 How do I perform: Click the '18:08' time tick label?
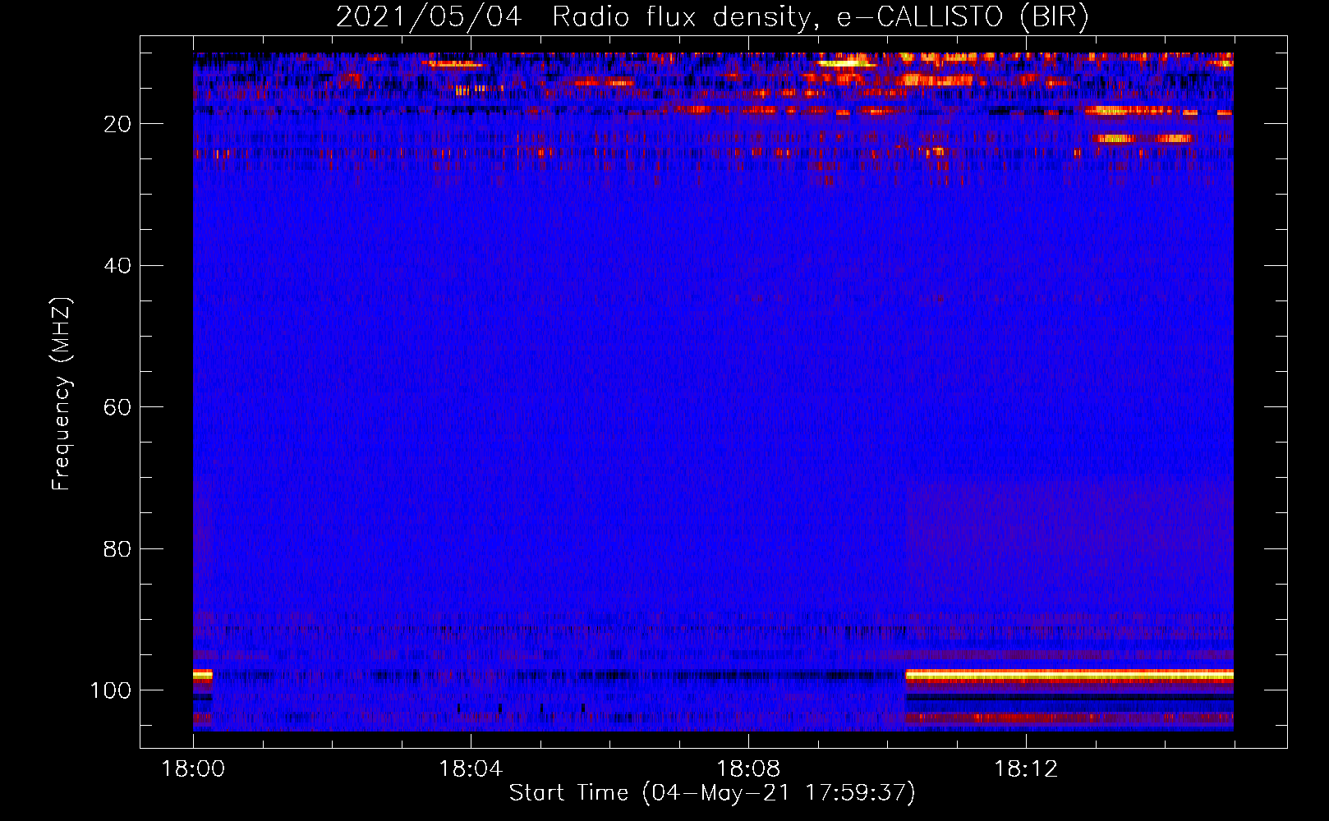click(x=748, y=769)
